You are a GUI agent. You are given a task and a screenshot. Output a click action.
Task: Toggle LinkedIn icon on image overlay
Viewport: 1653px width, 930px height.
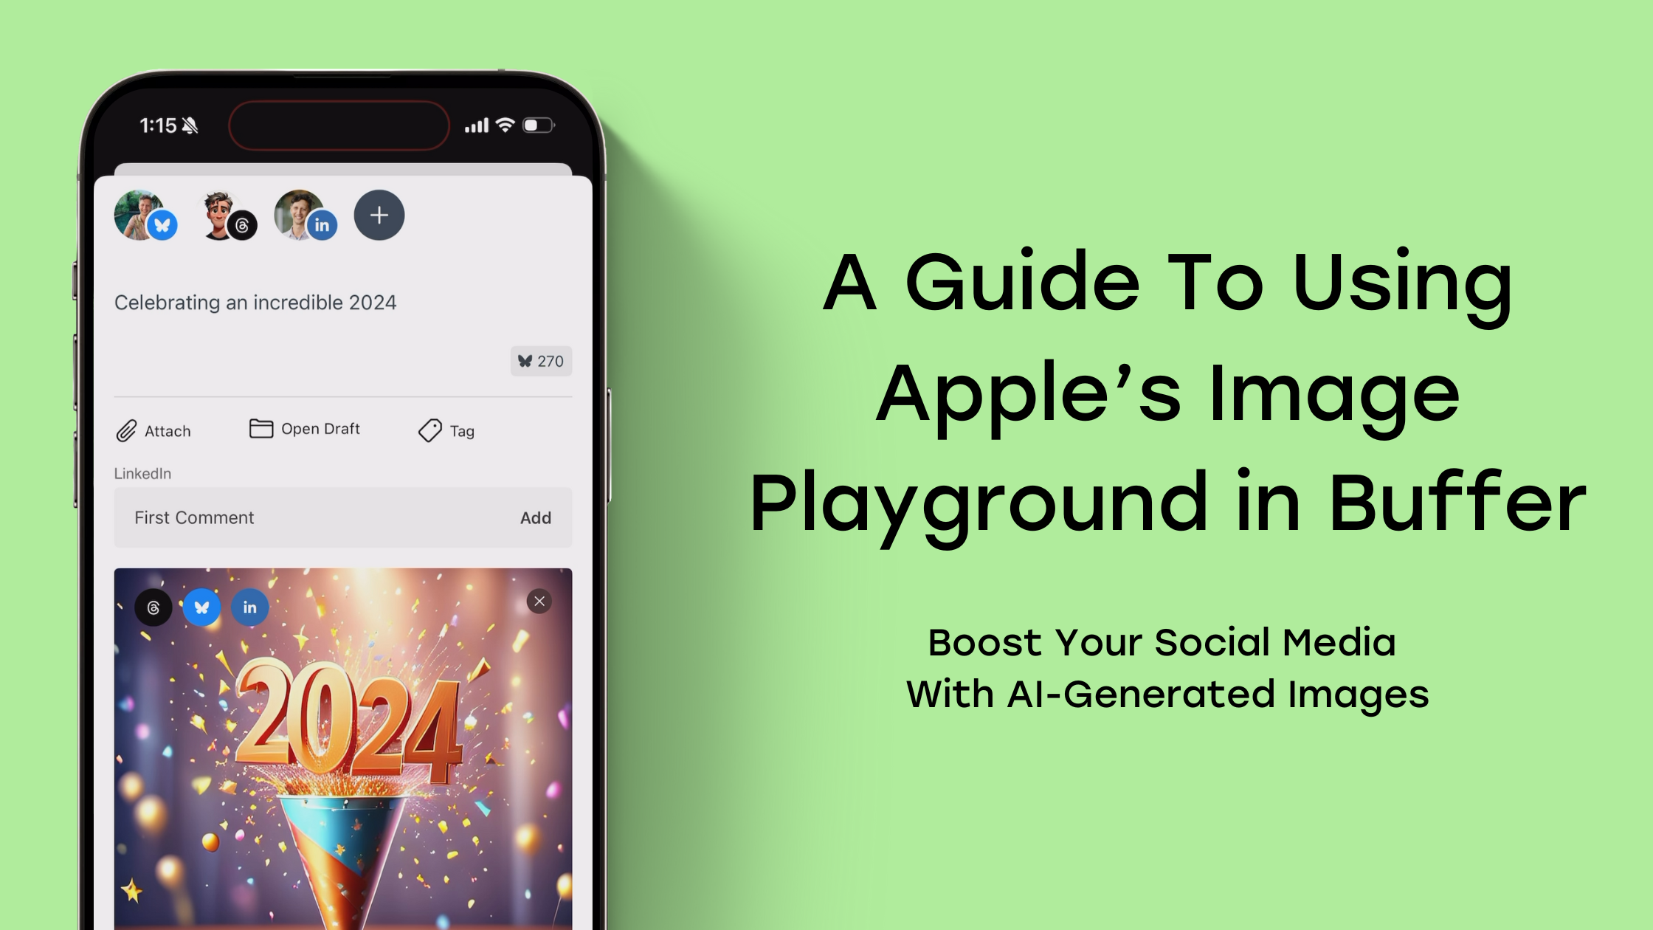(249, 607)
